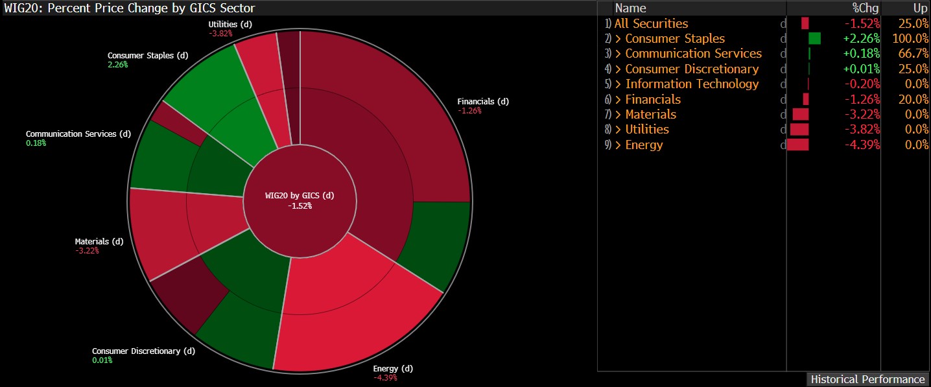Click the 20.0% Up value

point(913,99)
